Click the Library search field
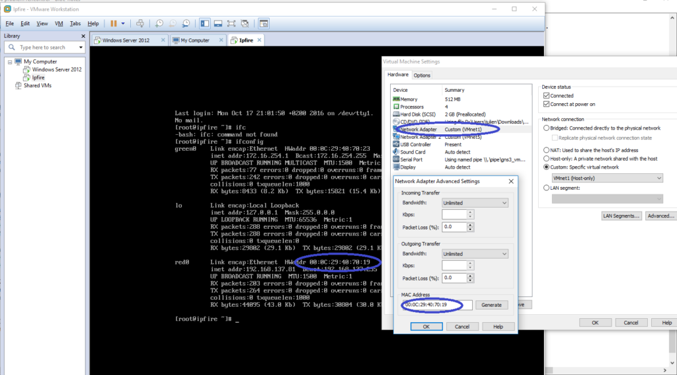The image size is (677, 375). coord(46,47)
